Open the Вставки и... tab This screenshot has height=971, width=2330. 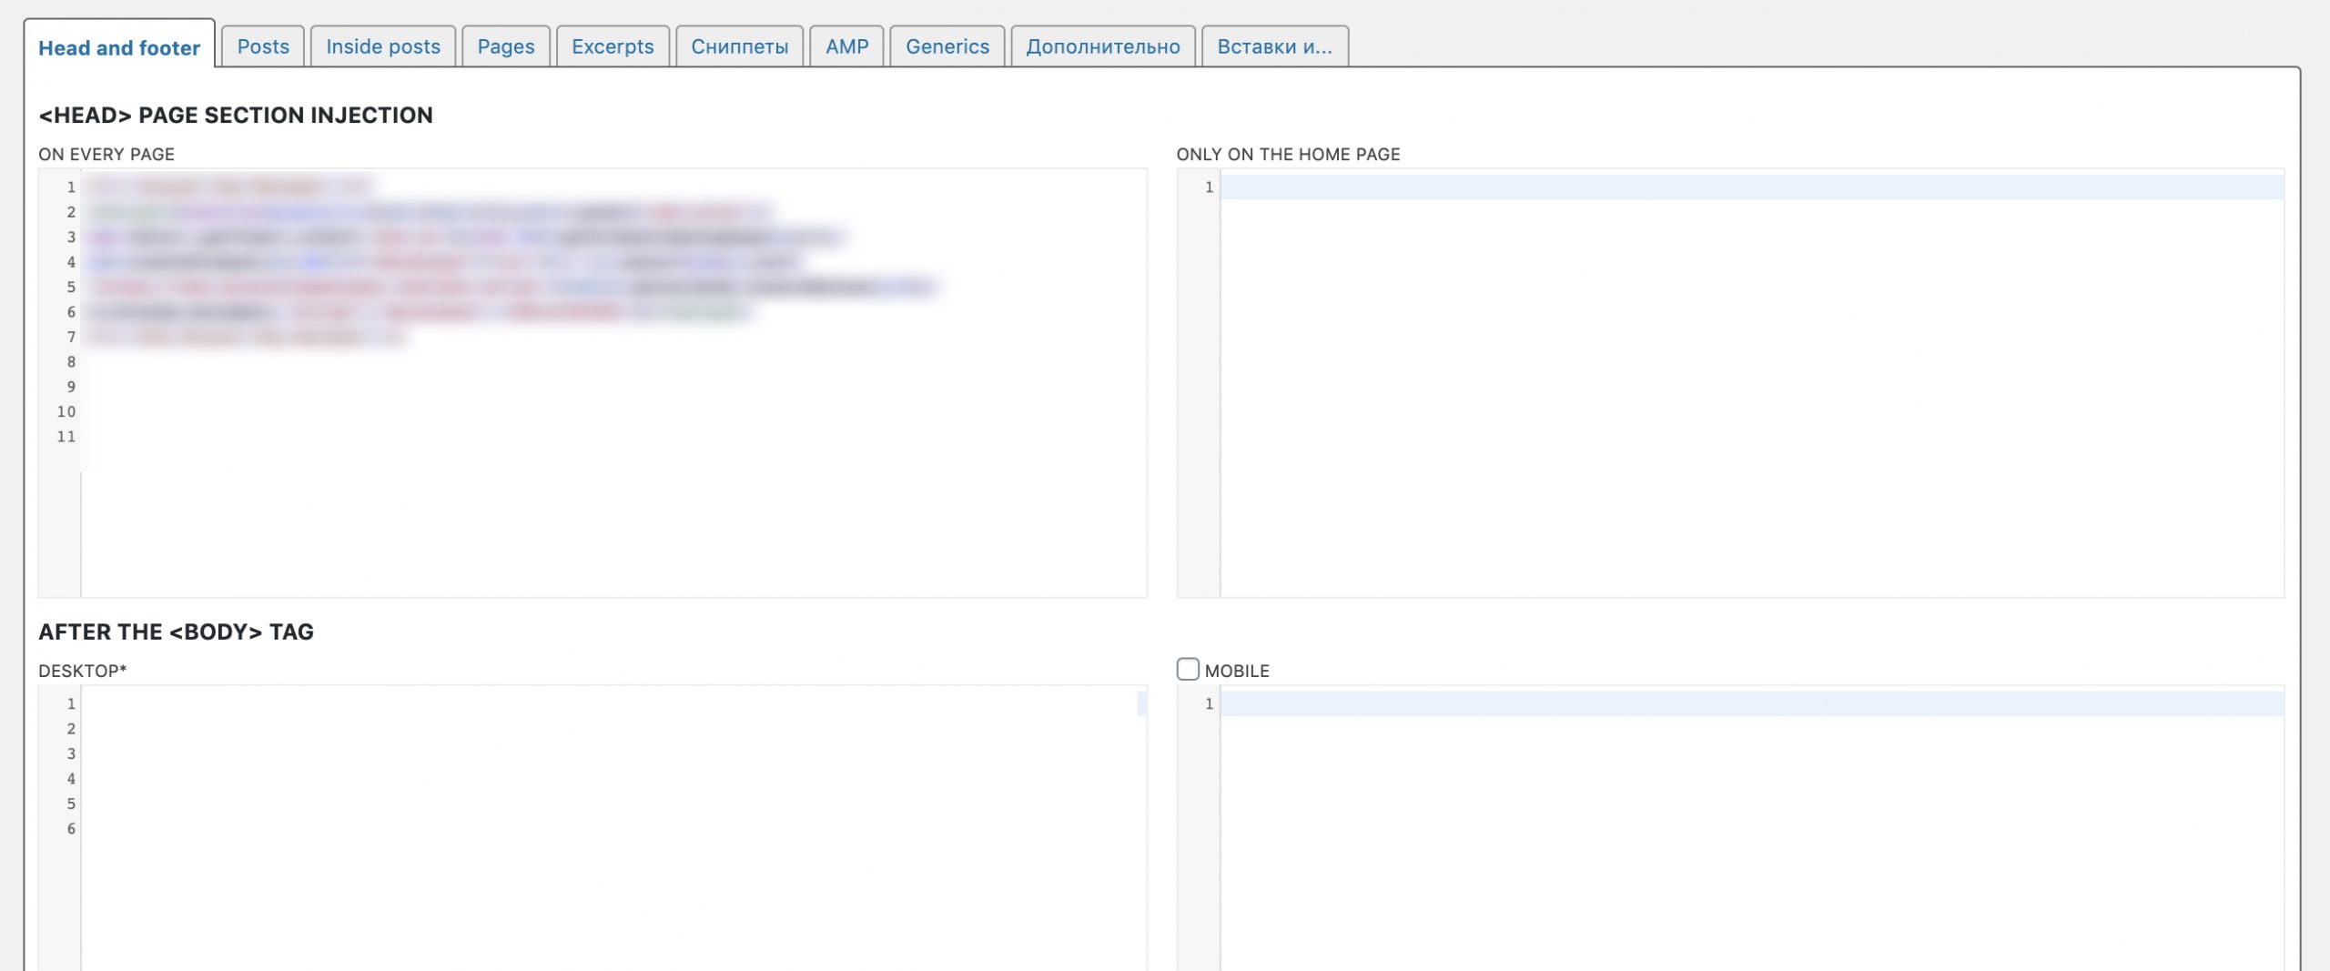click(1274, 46)
